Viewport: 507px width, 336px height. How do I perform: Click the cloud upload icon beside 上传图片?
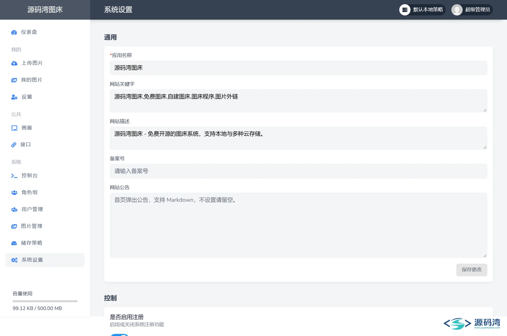tap(14, 63)
